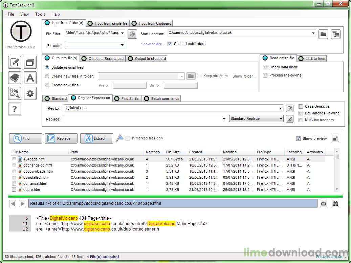Click the large letter A font icon
Image resolution: width=351 pixels, height=263 pixels.
30,78
